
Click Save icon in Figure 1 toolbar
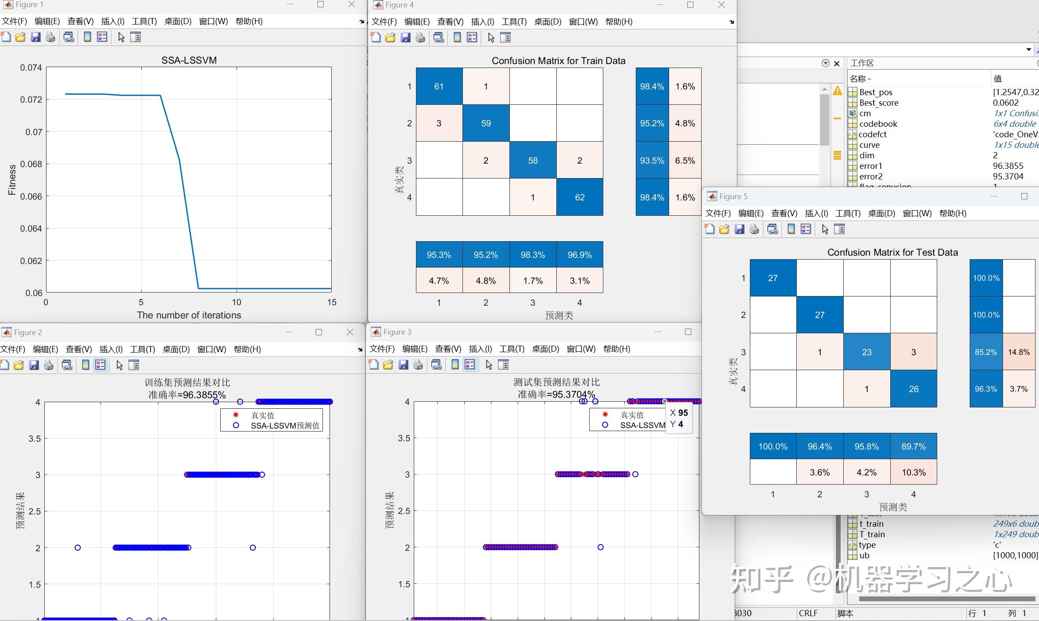click(36, 37)
